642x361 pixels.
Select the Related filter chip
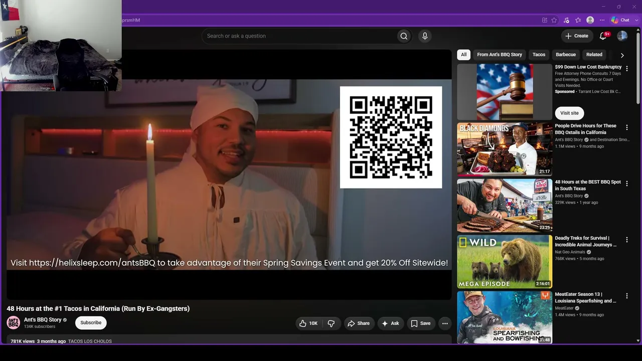[x=594, y=55]
